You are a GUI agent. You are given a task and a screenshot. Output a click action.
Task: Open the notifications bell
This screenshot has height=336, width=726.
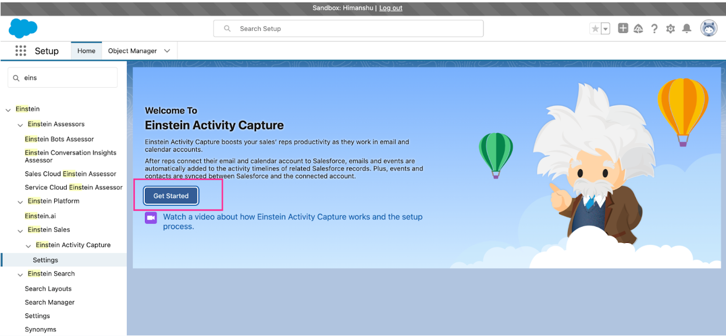click(x=687, y=28)
